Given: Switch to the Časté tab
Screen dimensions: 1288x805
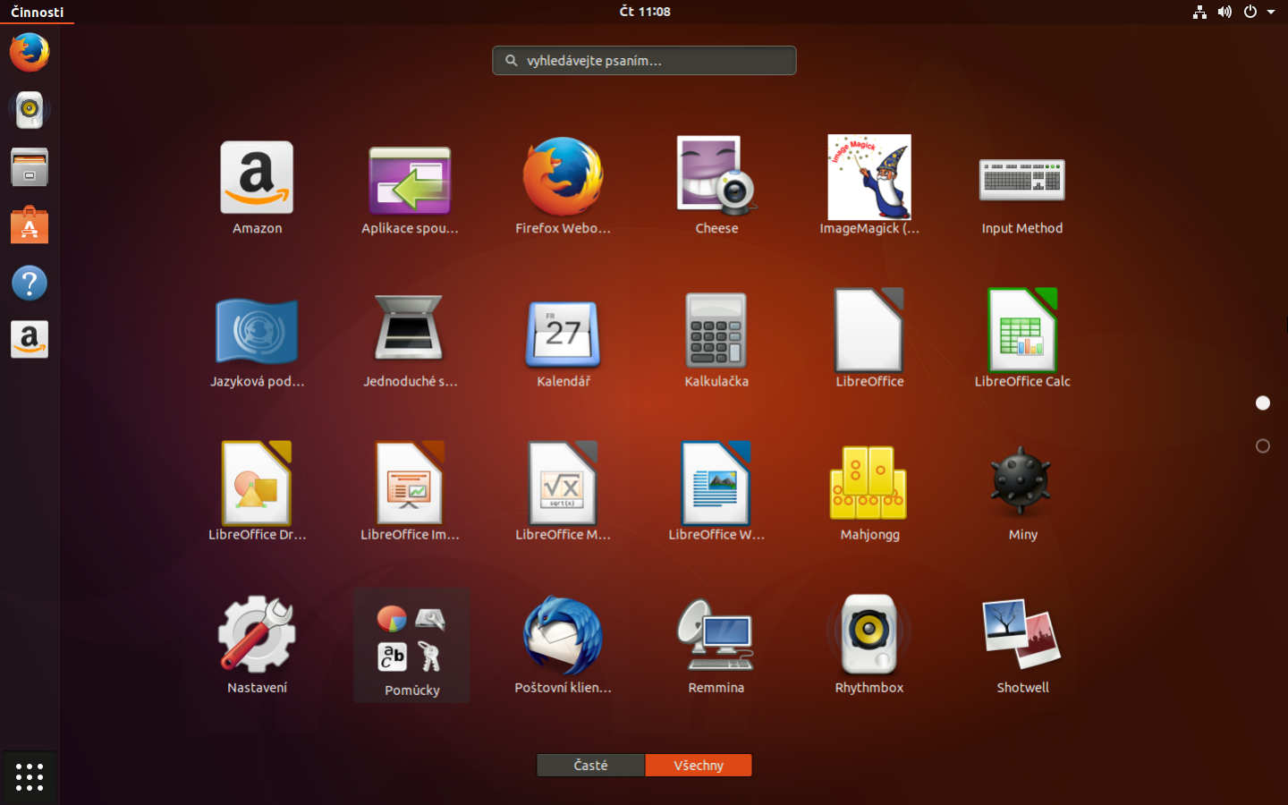Looking at the screenshot, I should [590, 766].
